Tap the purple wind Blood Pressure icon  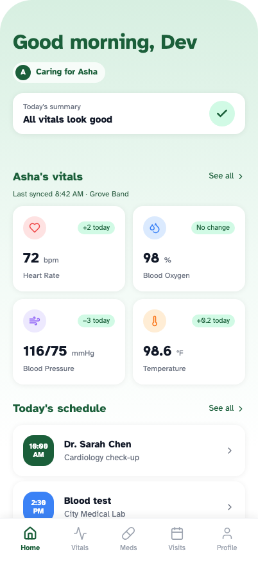tap(35, 321)
